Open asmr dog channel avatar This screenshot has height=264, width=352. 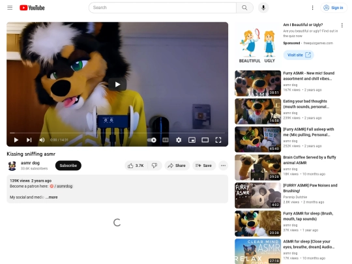[x=12, y=166]
